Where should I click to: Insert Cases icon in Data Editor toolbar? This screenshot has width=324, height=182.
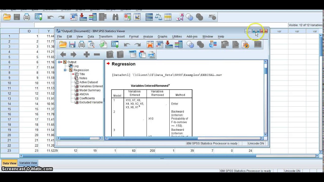pyautogui.click(x=127, y=17)
